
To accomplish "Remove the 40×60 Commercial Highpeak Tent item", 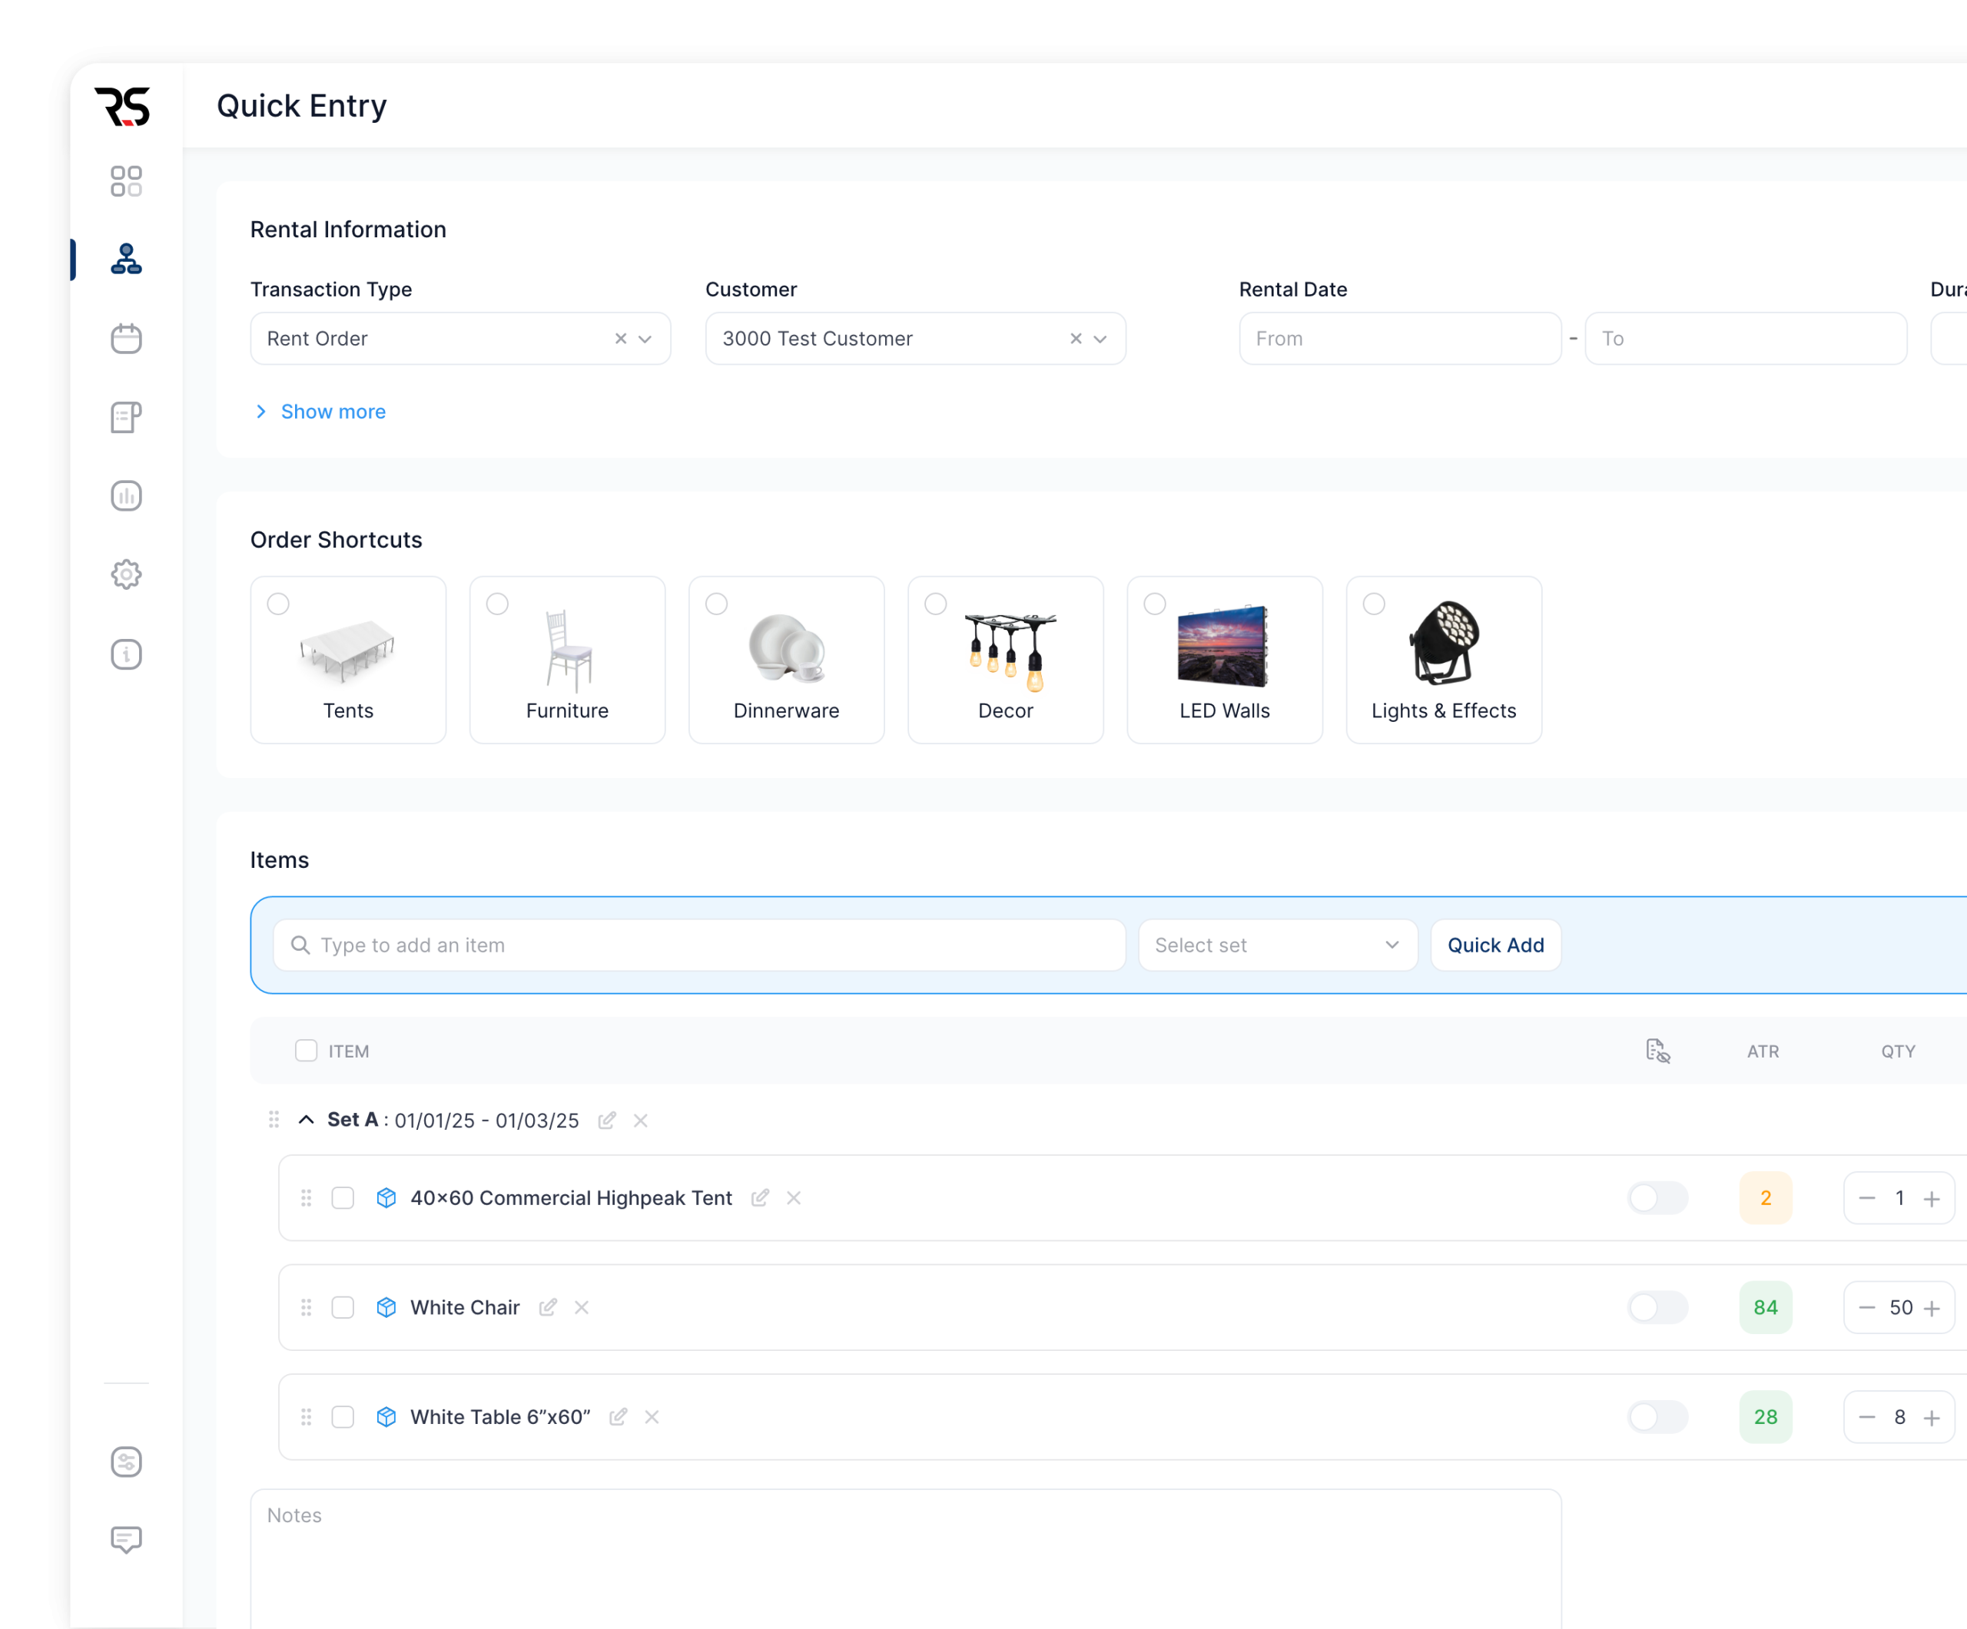I will [x=794, y=1197].
